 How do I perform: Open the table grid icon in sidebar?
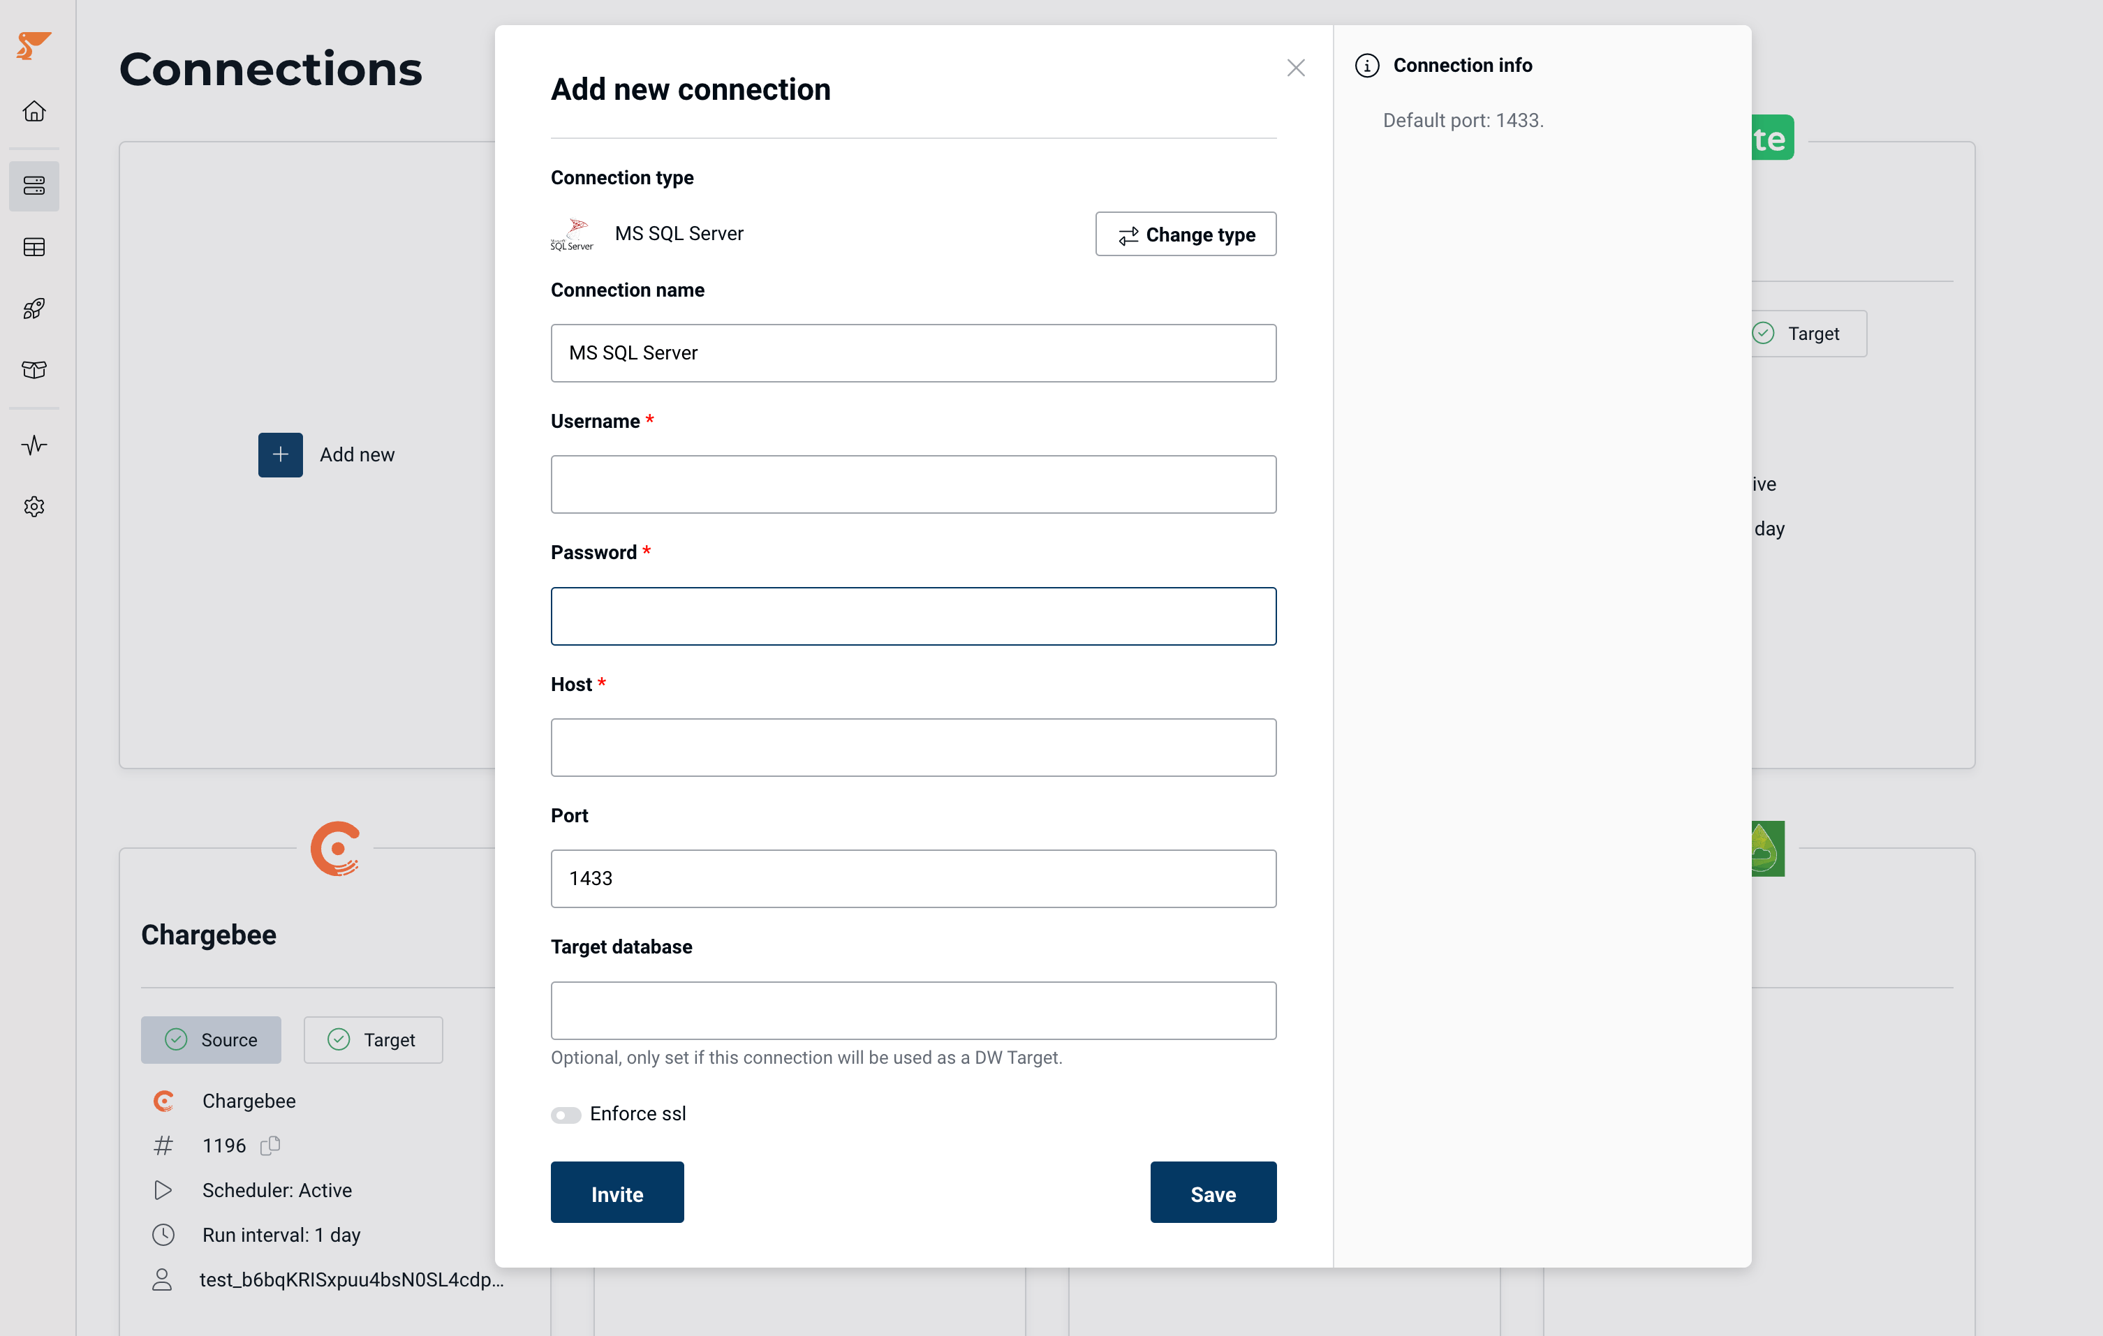coord(34,247)
